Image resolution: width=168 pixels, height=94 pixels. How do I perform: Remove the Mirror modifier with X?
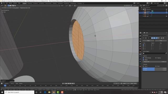point(166,38)
